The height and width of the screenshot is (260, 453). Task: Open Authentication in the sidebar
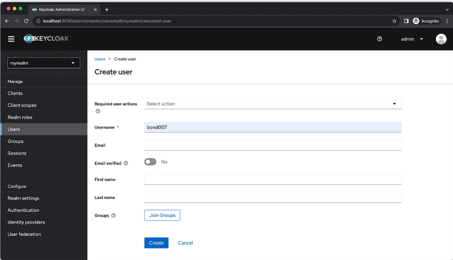coord(44,210)
